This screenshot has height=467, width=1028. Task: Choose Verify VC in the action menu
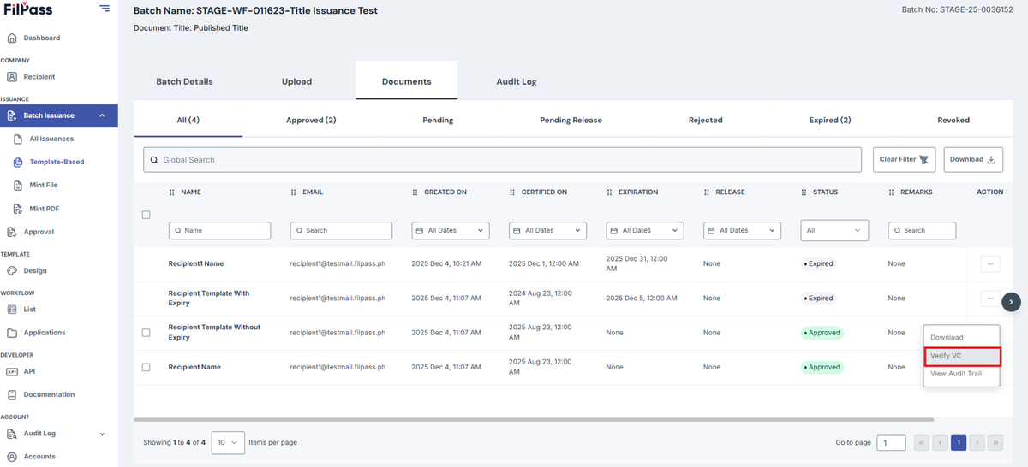pos(961,356)
